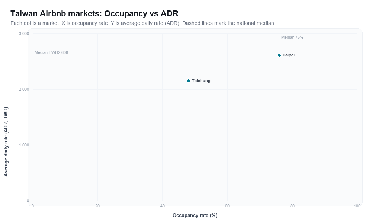Screen dimensions: 372x223
Task: Click the chart title 'Taiwan Airbnb markets: Occupancy vs ADR'
Action: pyautogui.click(x=94, y=13)
